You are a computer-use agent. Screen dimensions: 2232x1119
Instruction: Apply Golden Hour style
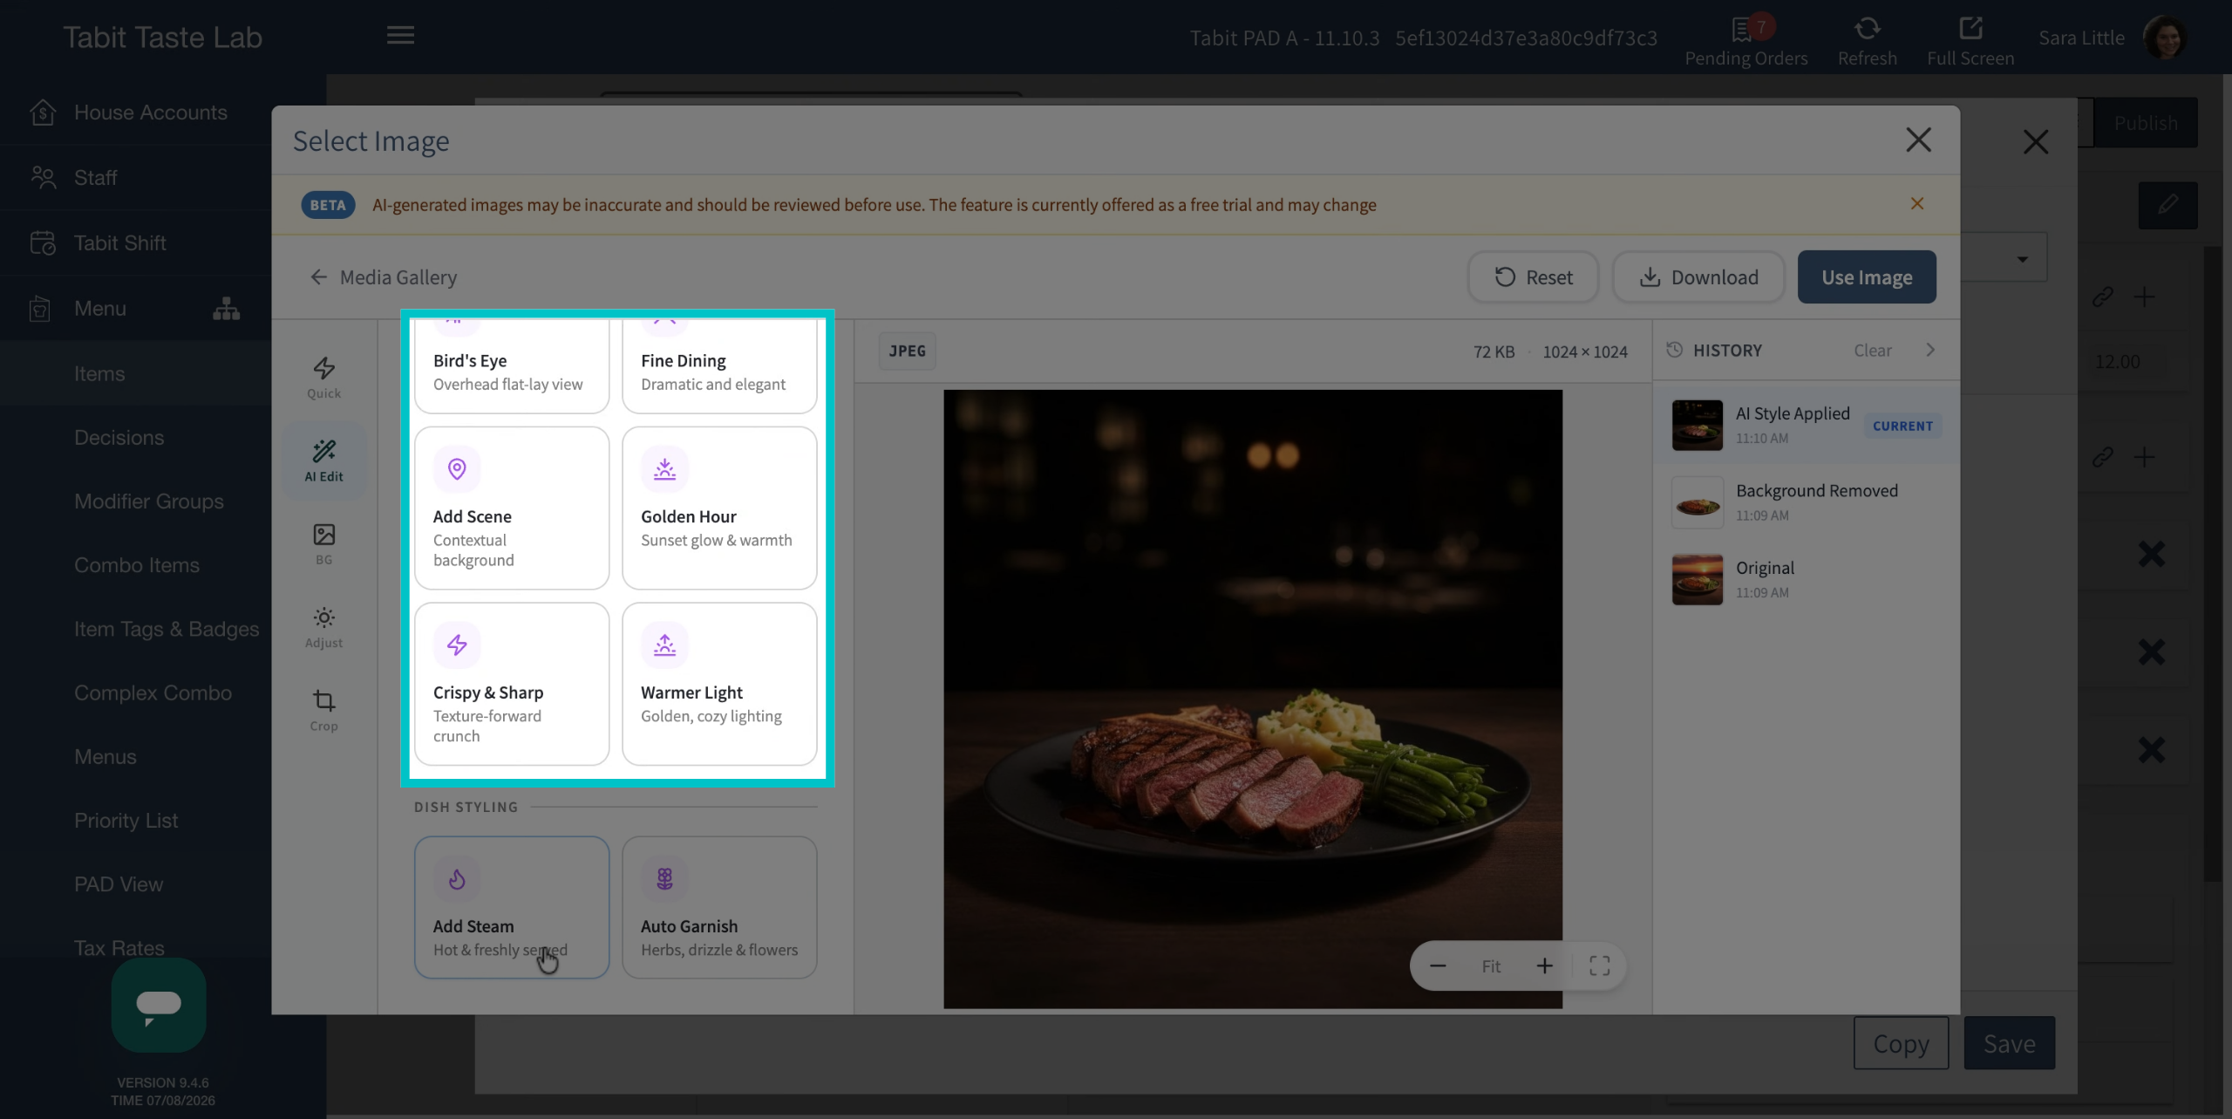tap(719, 508)
